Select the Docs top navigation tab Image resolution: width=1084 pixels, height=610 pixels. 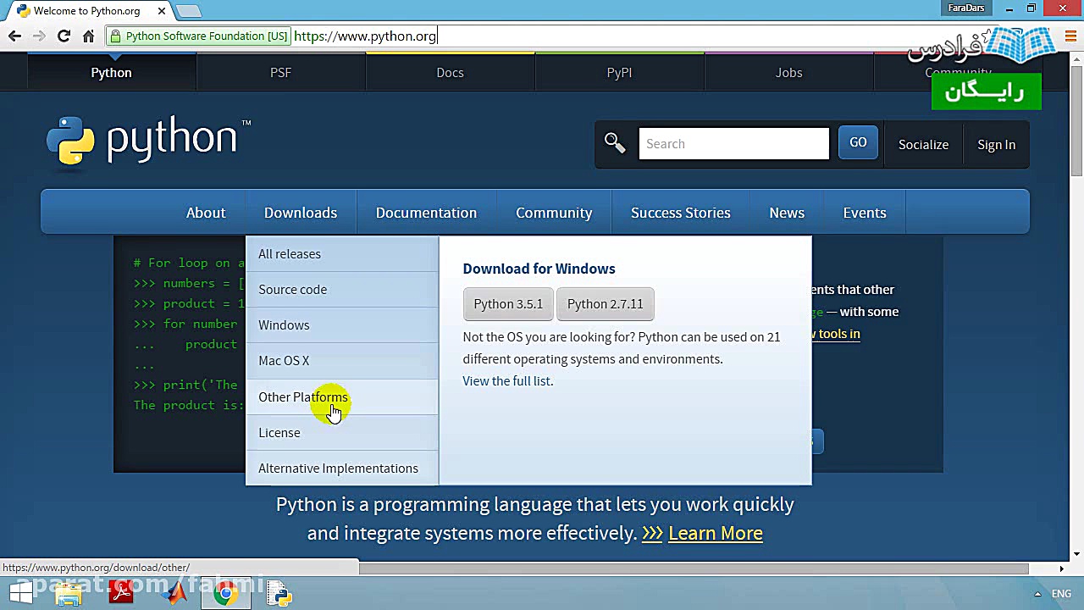tap(451, 72)
